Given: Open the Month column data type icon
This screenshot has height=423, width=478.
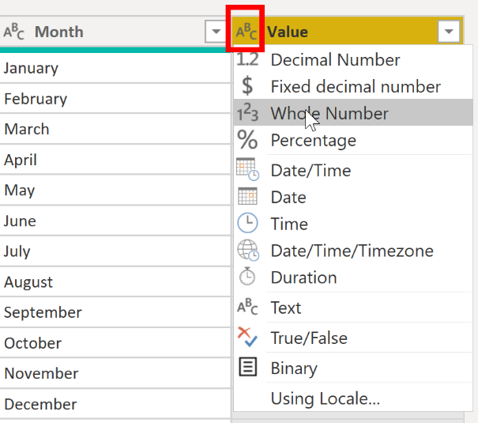Looking at the screenshot, I should pyautogui.click(x=13, y=32).
